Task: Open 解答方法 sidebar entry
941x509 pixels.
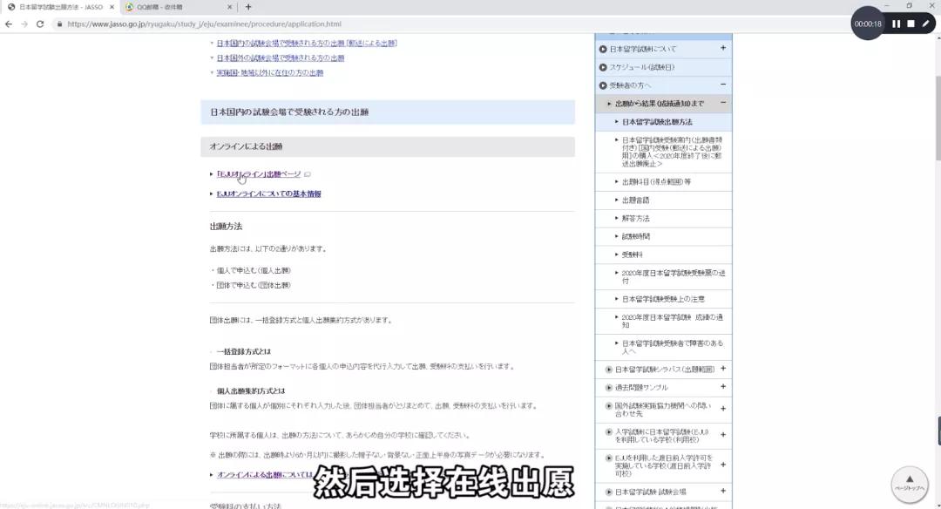Action: click(635, 219)
